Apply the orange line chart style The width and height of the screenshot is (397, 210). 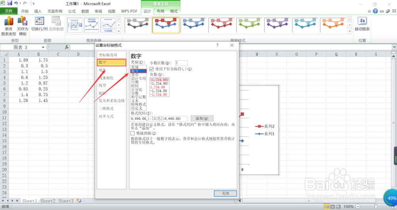click(x=333, y=25)
